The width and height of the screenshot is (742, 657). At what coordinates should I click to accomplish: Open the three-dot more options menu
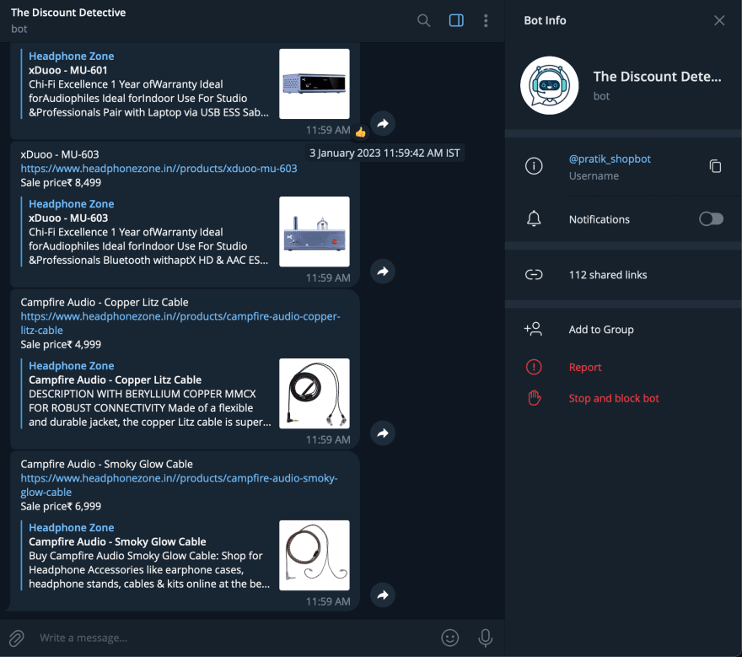point(486,20)
